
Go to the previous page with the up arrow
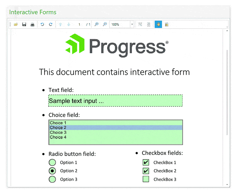60,24
